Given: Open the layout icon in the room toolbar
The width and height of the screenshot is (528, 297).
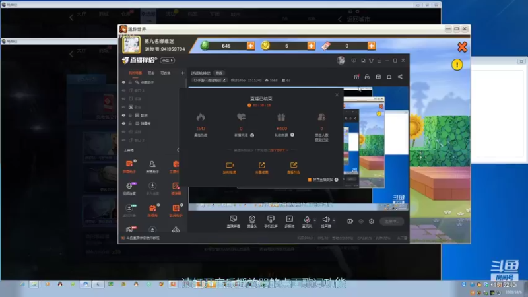Looking at the screenshot, I should [378, 77].
